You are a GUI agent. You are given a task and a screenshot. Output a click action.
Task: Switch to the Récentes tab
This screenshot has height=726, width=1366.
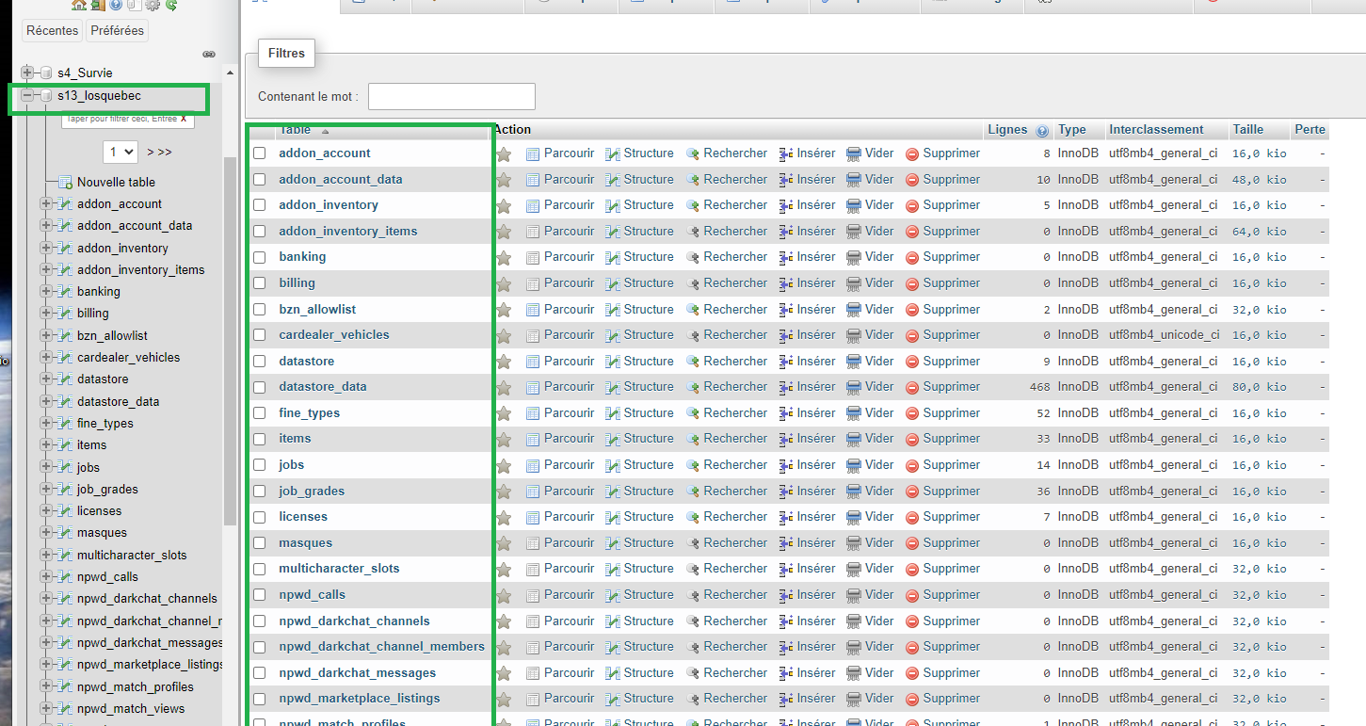coord(52,30)
